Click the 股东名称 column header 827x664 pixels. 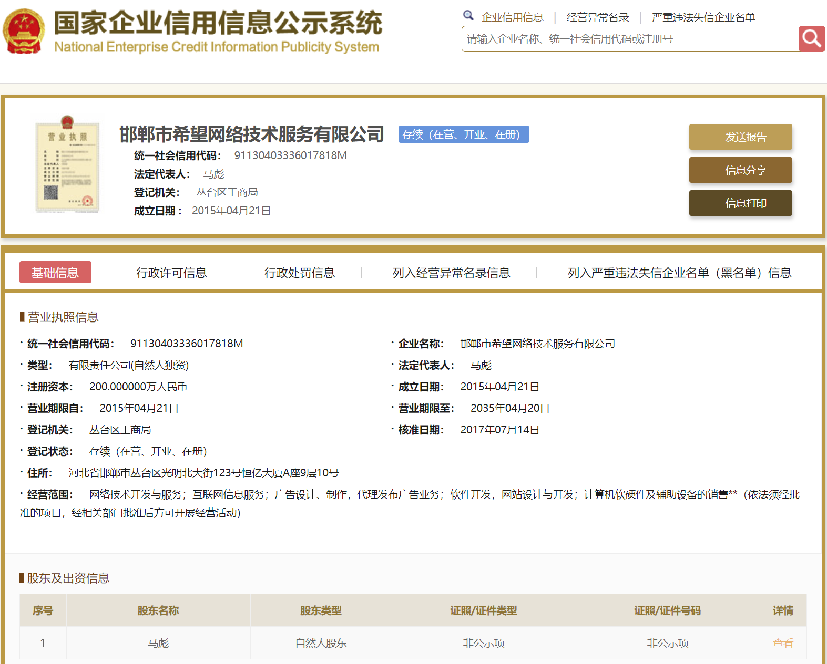pyautogui.click(x=158, y=610)
